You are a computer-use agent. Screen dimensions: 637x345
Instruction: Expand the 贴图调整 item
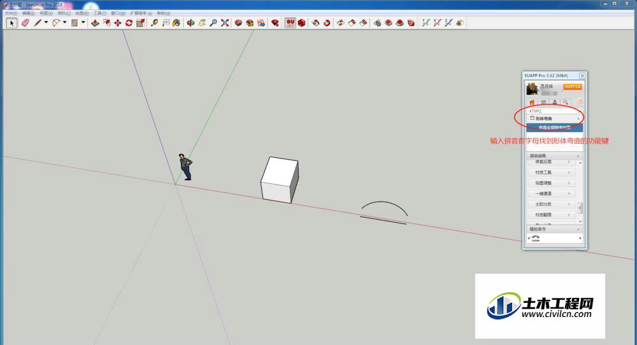552,183
